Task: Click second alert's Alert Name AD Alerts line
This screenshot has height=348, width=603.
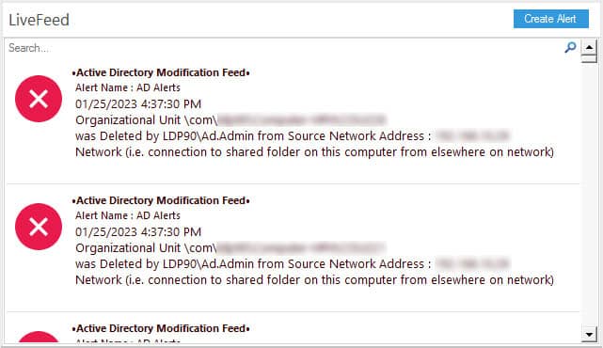Action: [128, 215]
